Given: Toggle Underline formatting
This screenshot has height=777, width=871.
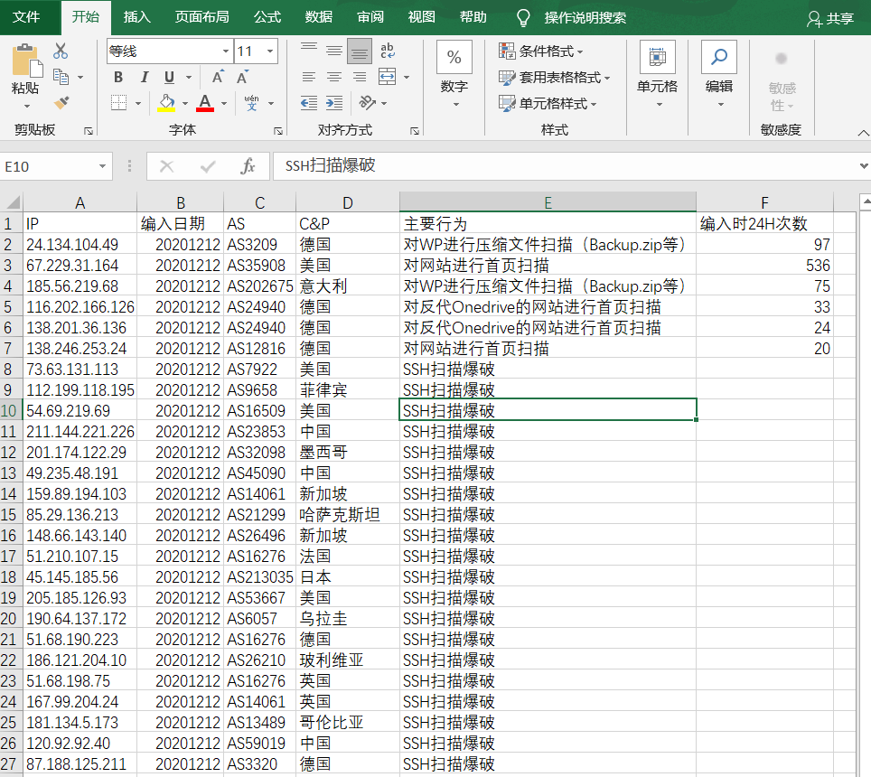Looking at the screenshot, I should coord(170,77).
